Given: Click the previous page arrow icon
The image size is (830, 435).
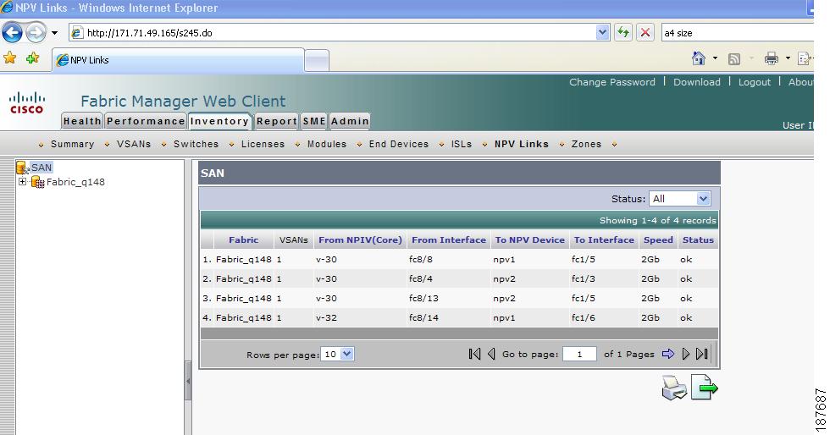Looking at the screenshot, I should click(x=491, y=354).
